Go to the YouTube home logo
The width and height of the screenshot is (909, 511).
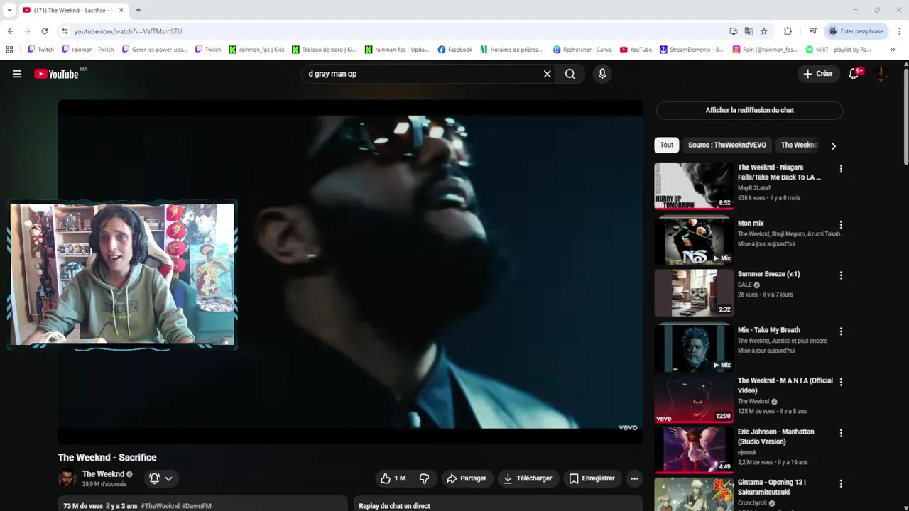pos(56,74)
